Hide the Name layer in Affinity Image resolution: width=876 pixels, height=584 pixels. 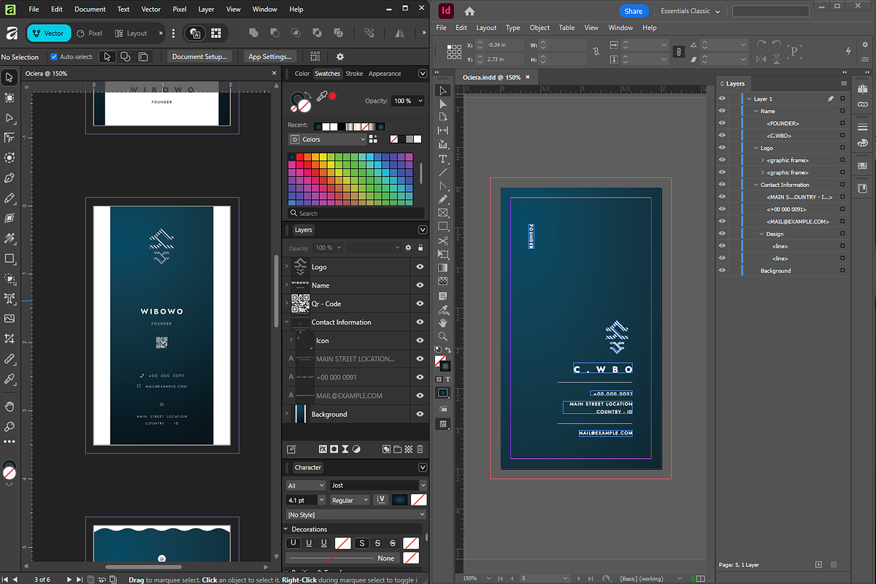pos(420,285)
